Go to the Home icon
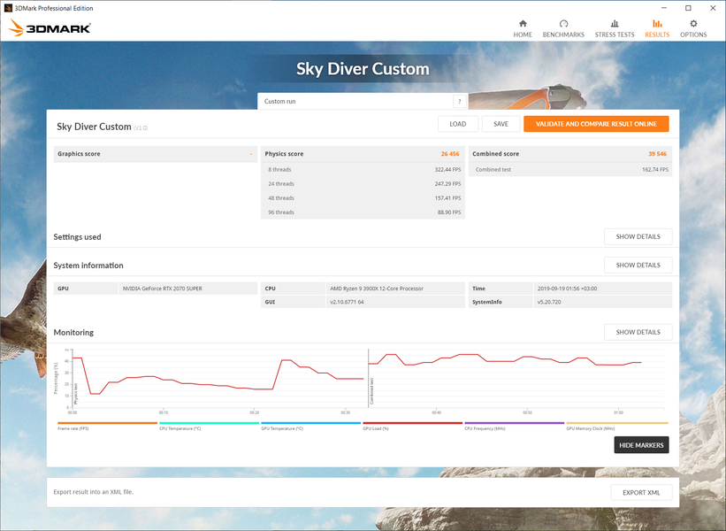Image resolution: width=726 pixels, height=531 pixels. 523,24
